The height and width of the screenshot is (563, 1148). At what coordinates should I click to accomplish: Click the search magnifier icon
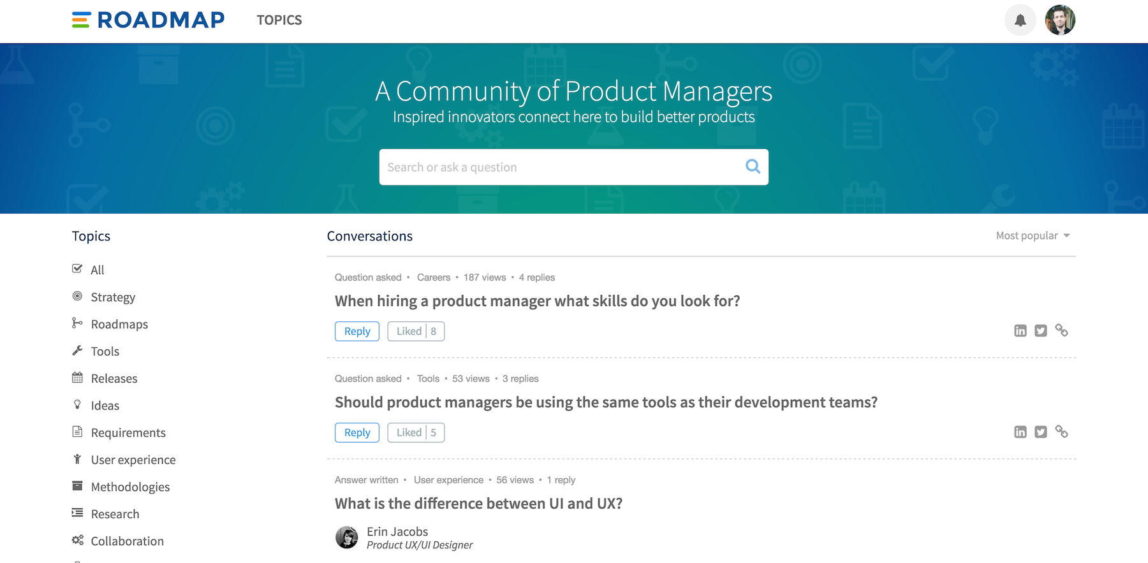click(753, 166)
